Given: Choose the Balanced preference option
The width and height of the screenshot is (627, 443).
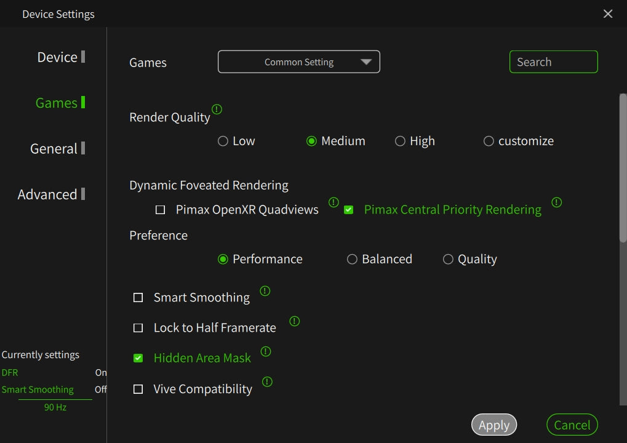Looking at the screenshot, I should click(352, 260).
